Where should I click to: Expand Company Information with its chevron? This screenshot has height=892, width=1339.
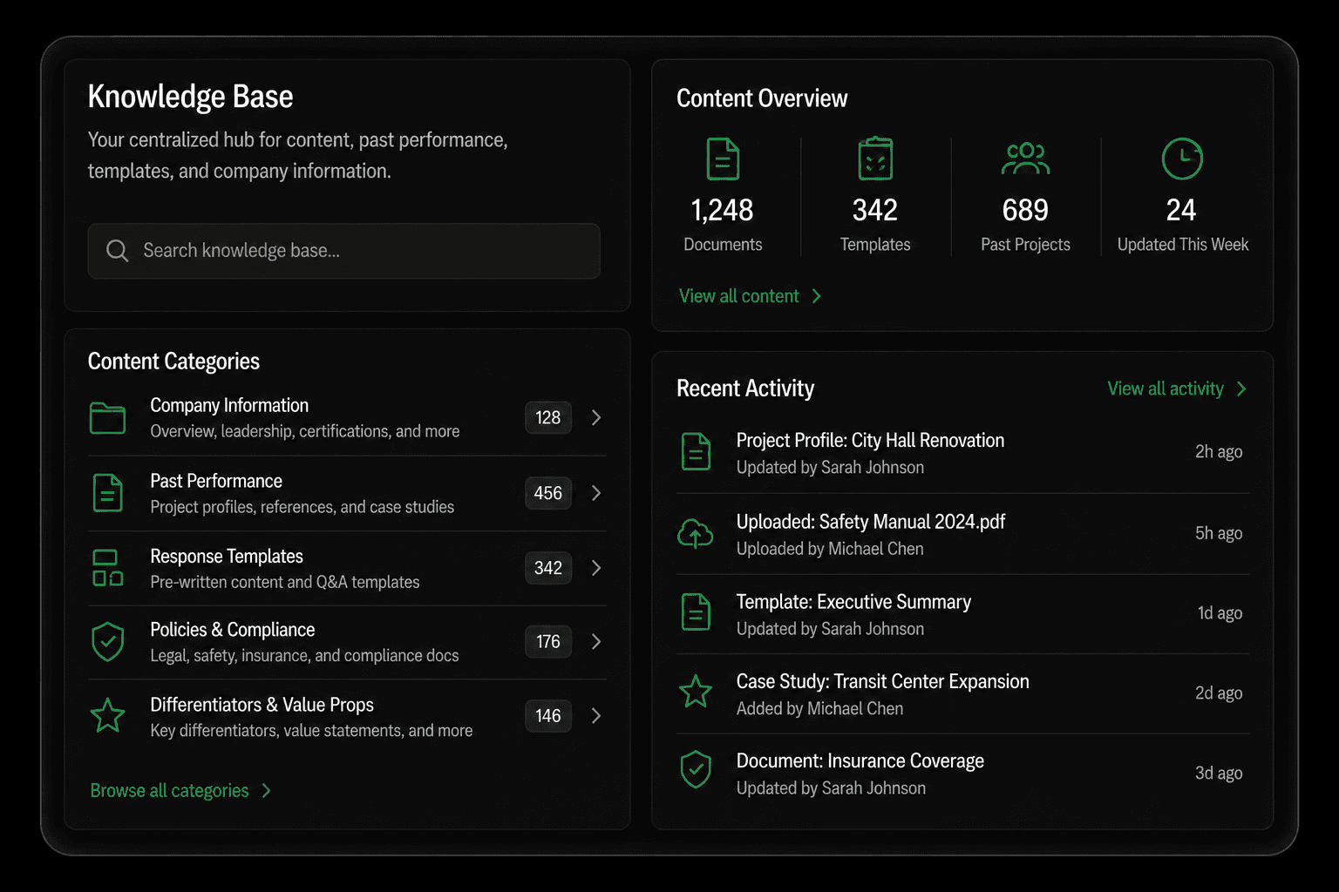(x=596, y=418)
